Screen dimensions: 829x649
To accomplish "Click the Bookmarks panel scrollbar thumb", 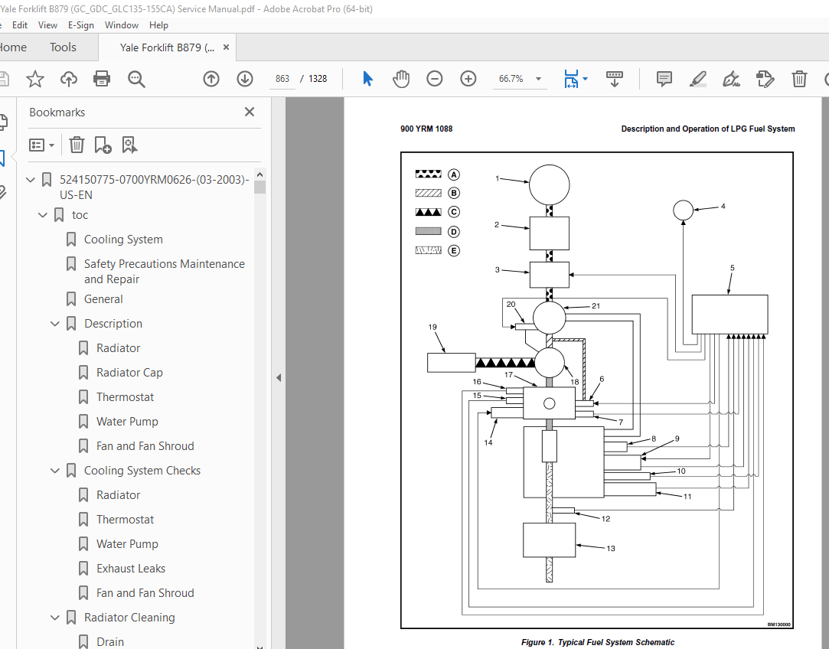I will tap(259, 187).
